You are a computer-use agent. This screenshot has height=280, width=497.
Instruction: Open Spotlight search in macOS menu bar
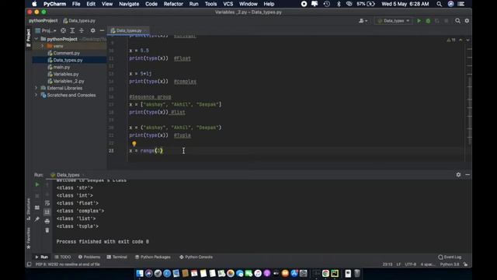tap(439, 4)
